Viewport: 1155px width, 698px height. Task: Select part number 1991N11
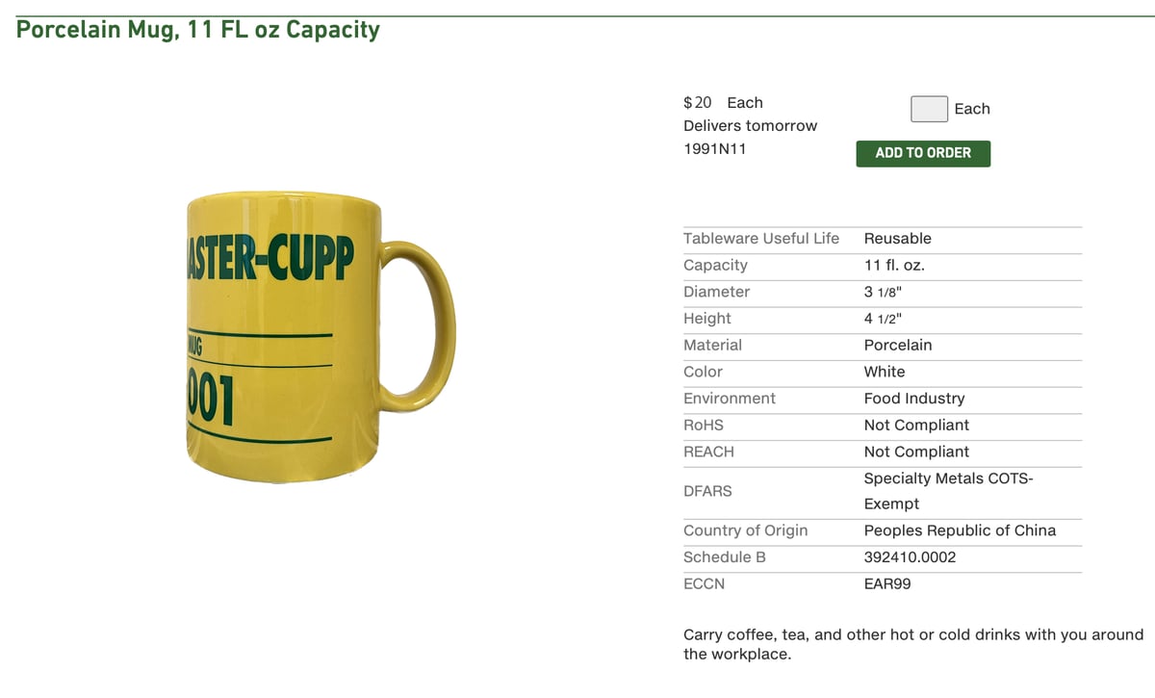click(x=714, y=149)
